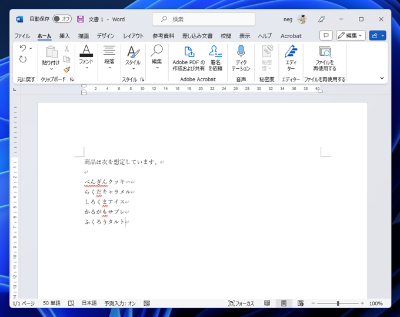Click the line ふくろうタルト in document
Screen dimensions: 400x317
coord(104,222)
